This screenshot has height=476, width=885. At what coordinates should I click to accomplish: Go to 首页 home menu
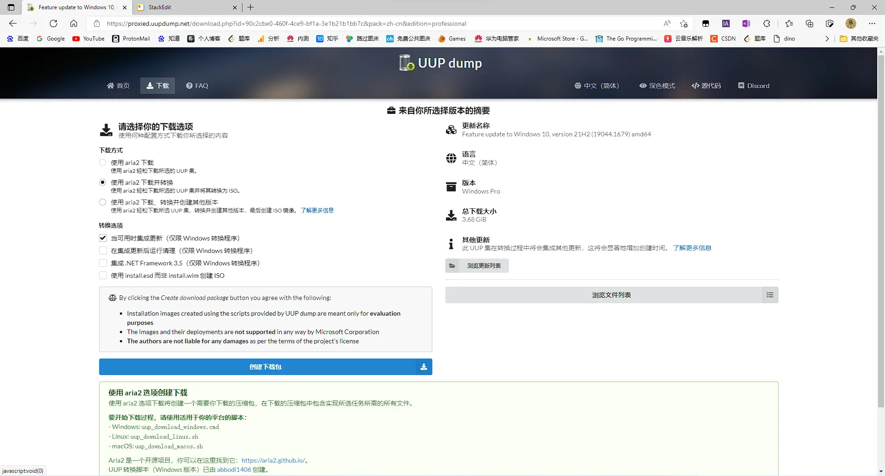point(118,86)
